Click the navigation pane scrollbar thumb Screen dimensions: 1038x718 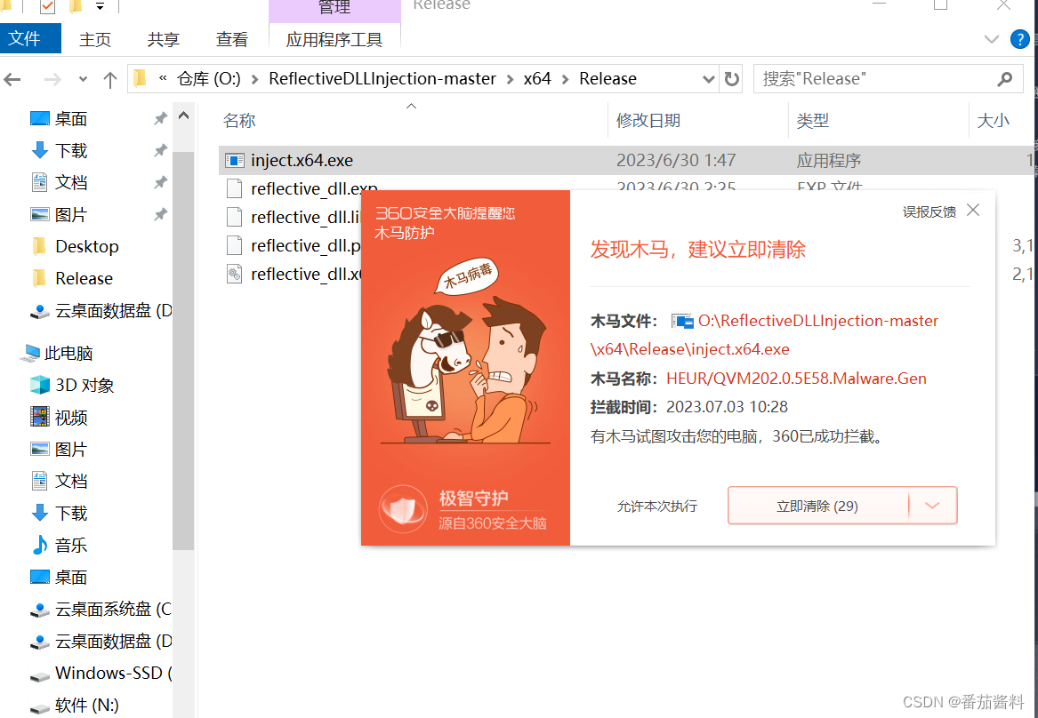[183, 350]
